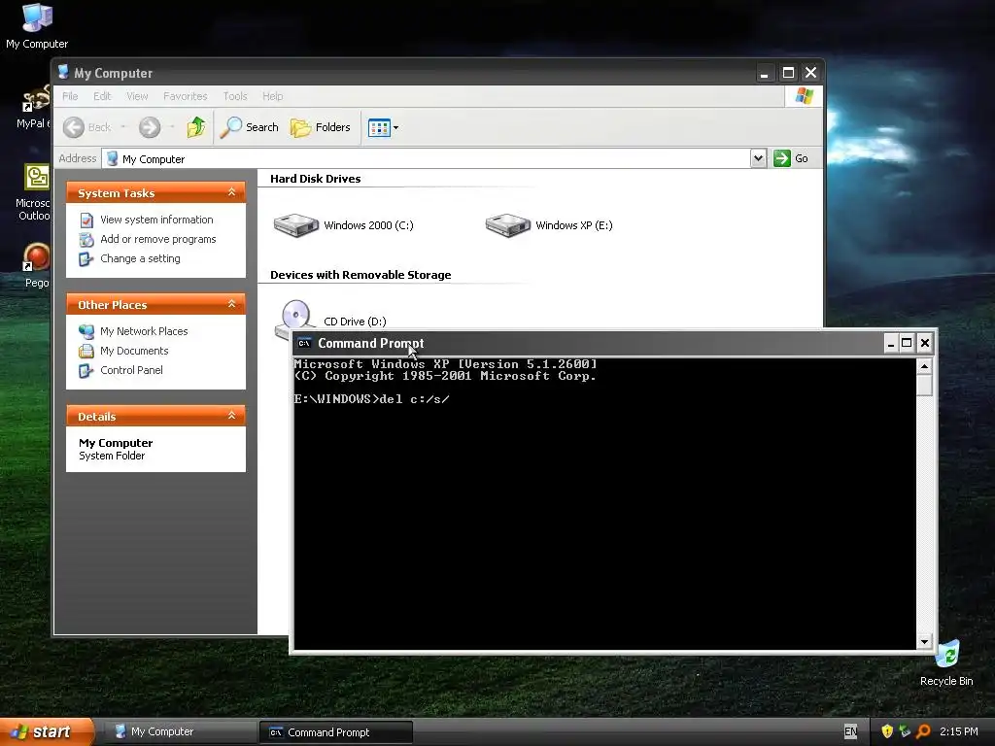Click the 2:15 PM clock in tray
The image size is (995, 746).
coord(959,731)
